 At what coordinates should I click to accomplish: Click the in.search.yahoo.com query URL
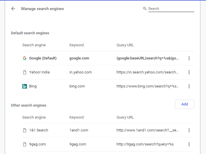click(147, 72)
